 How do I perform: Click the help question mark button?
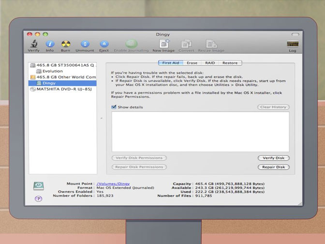coord(38,199)
